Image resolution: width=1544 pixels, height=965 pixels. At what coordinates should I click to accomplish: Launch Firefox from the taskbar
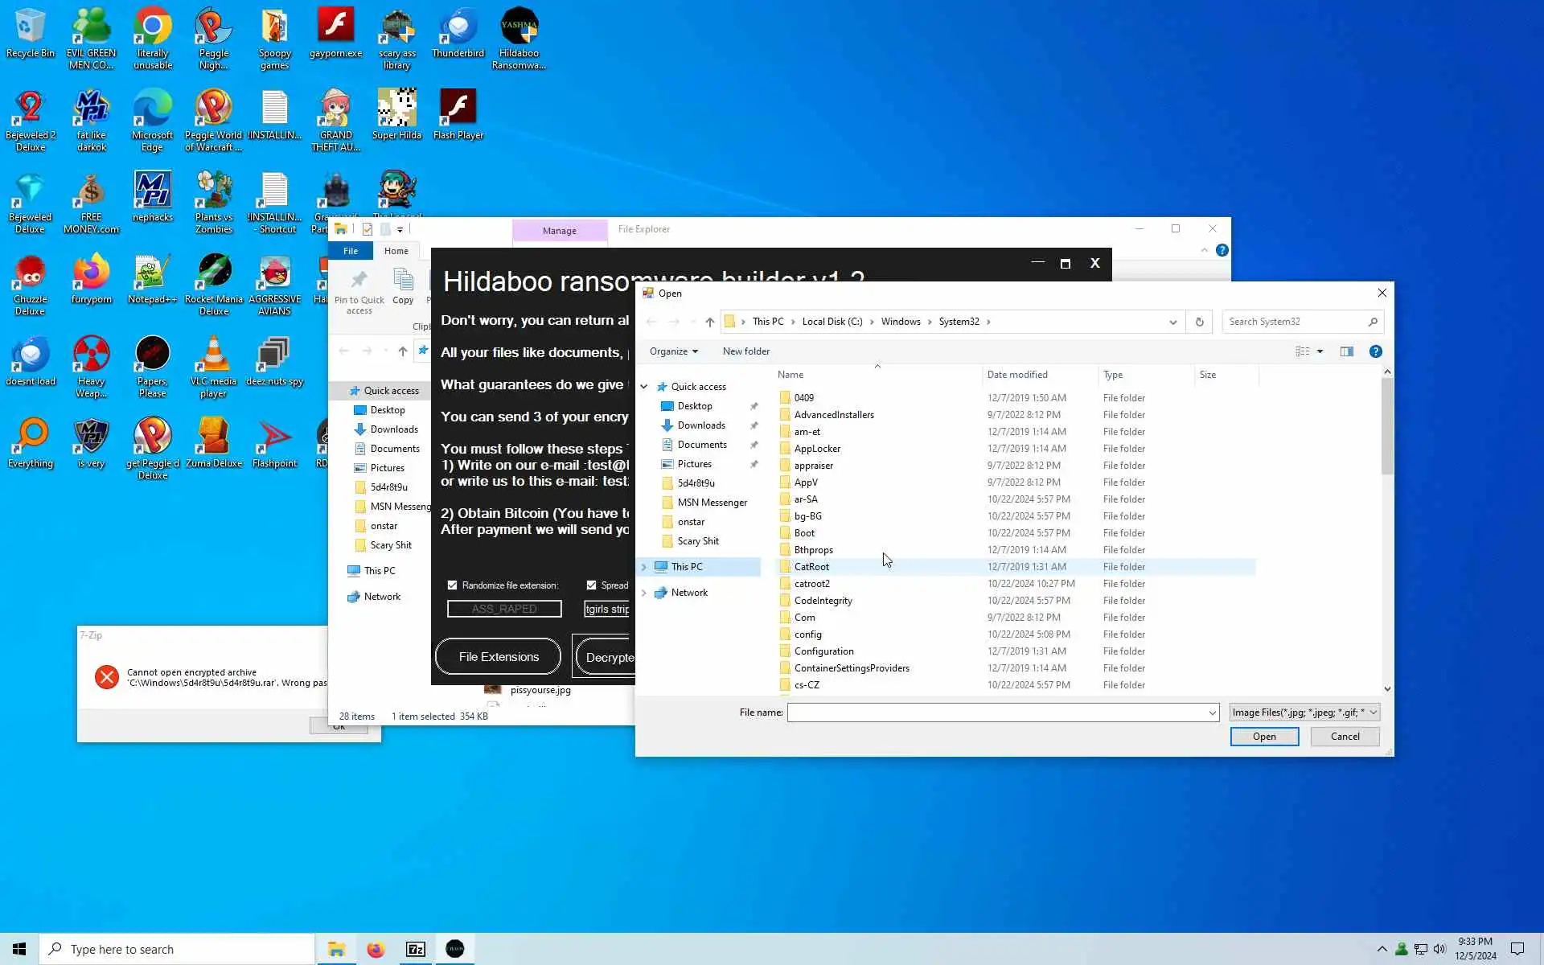click(x=376, y=949)
